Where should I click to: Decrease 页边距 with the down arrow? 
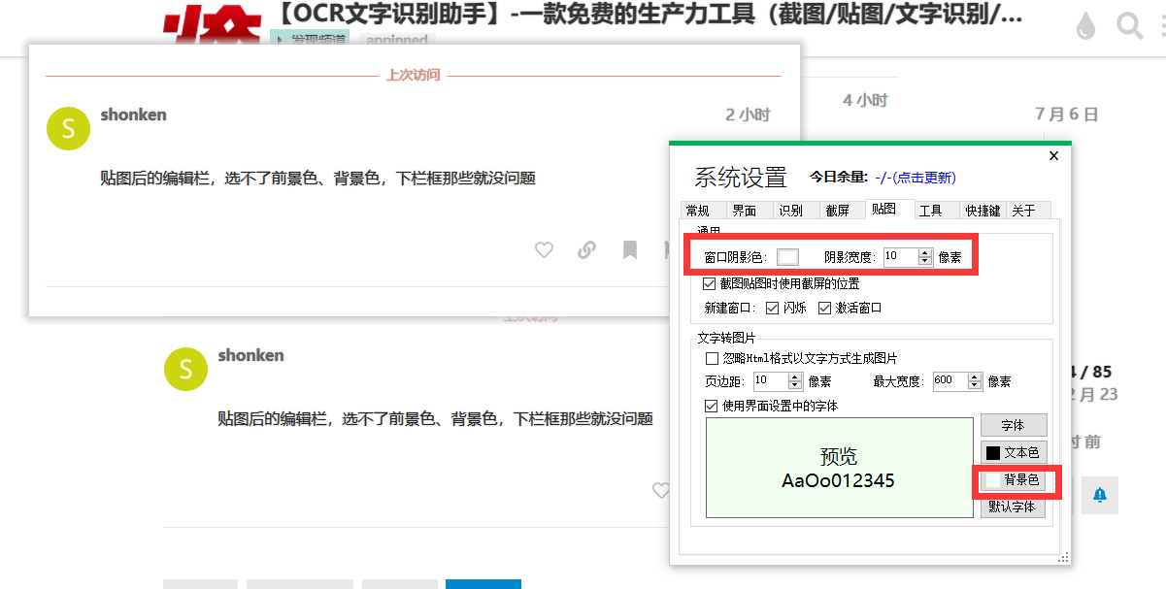click(x=794, y=385)
